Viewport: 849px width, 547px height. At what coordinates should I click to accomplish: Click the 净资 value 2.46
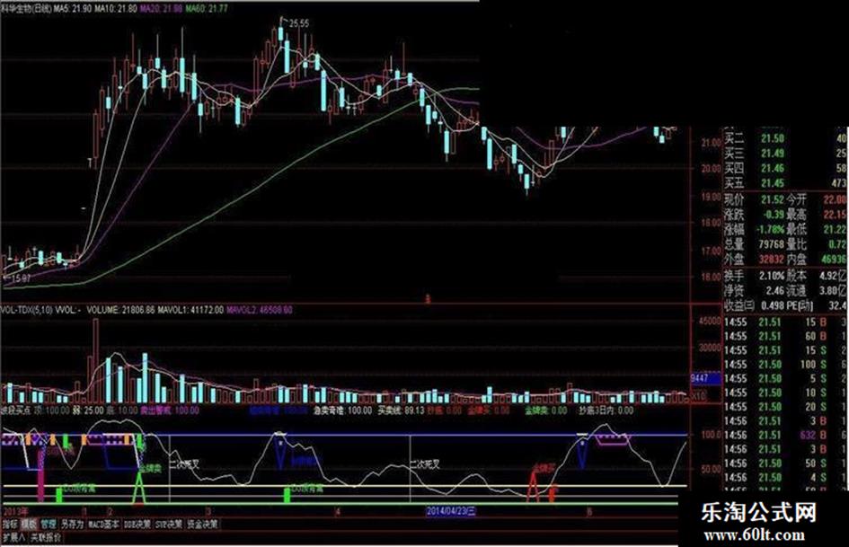point(774,291)
